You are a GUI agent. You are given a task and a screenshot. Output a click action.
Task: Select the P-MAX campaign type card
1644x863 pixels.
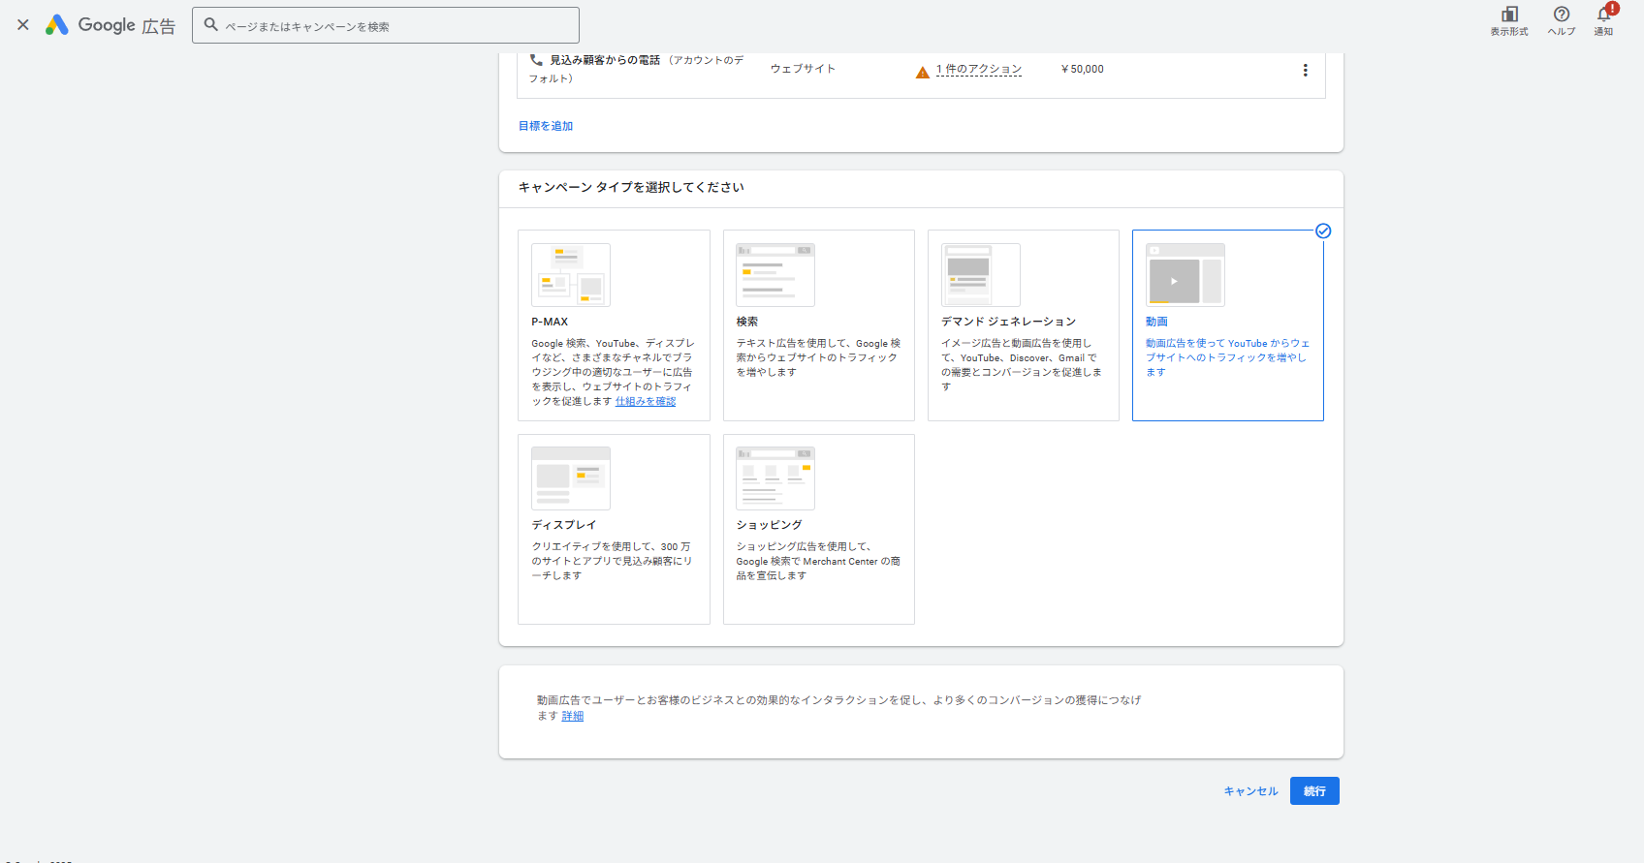pyautogui.click(x=614, y=325)
